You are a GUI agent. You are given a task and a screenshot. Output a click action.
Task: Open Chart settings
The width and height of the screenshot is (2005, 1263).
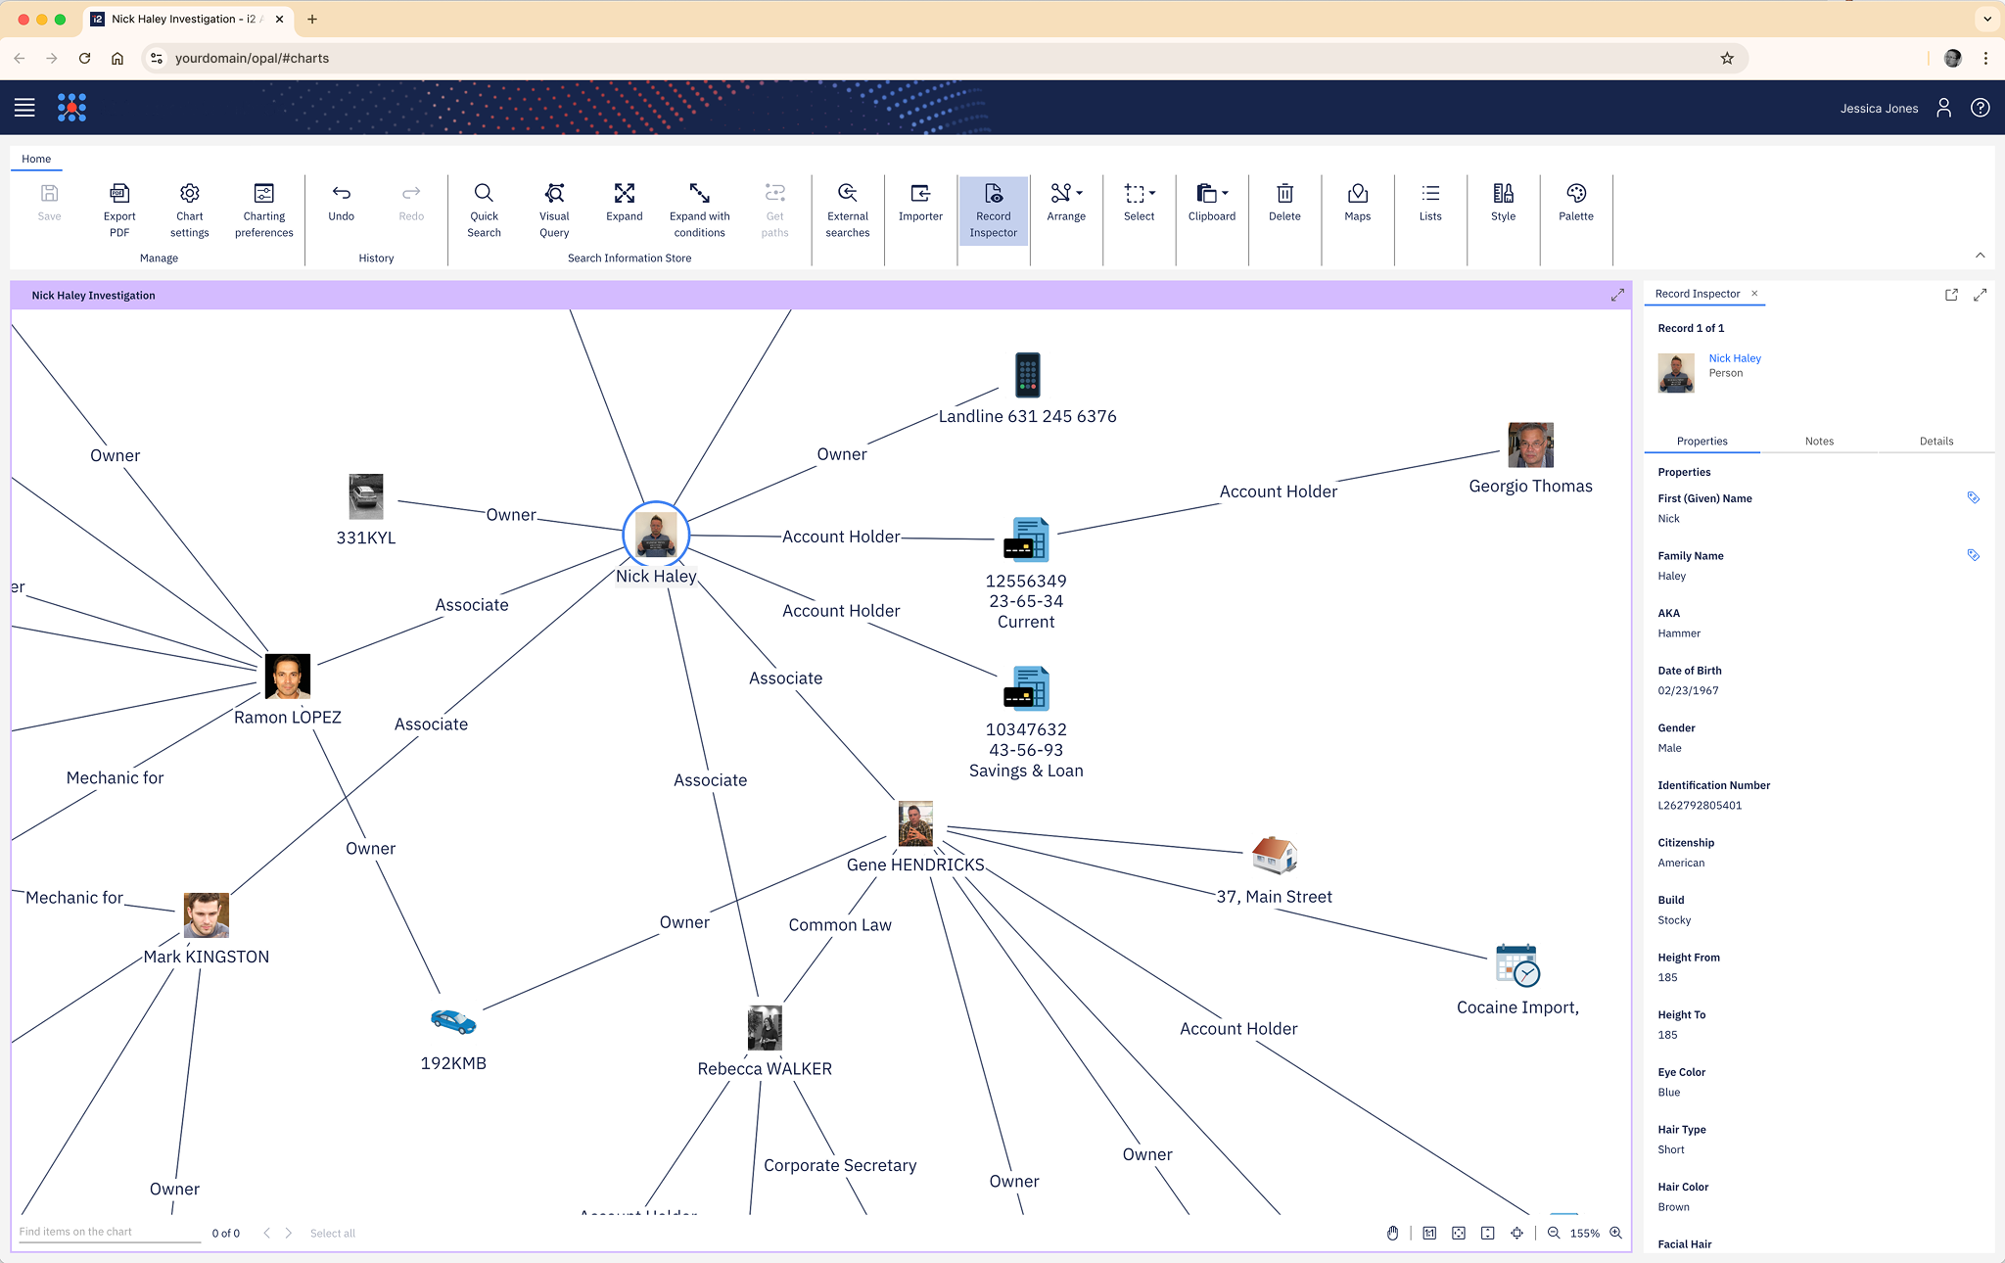tap(190, 210)
